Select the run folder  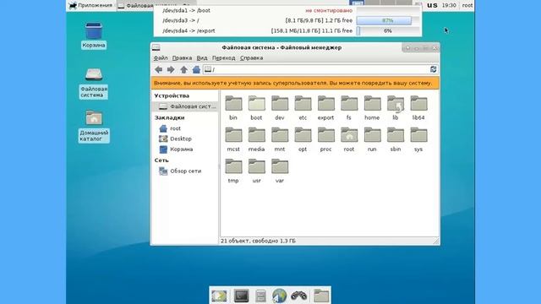tap(372, 139)
